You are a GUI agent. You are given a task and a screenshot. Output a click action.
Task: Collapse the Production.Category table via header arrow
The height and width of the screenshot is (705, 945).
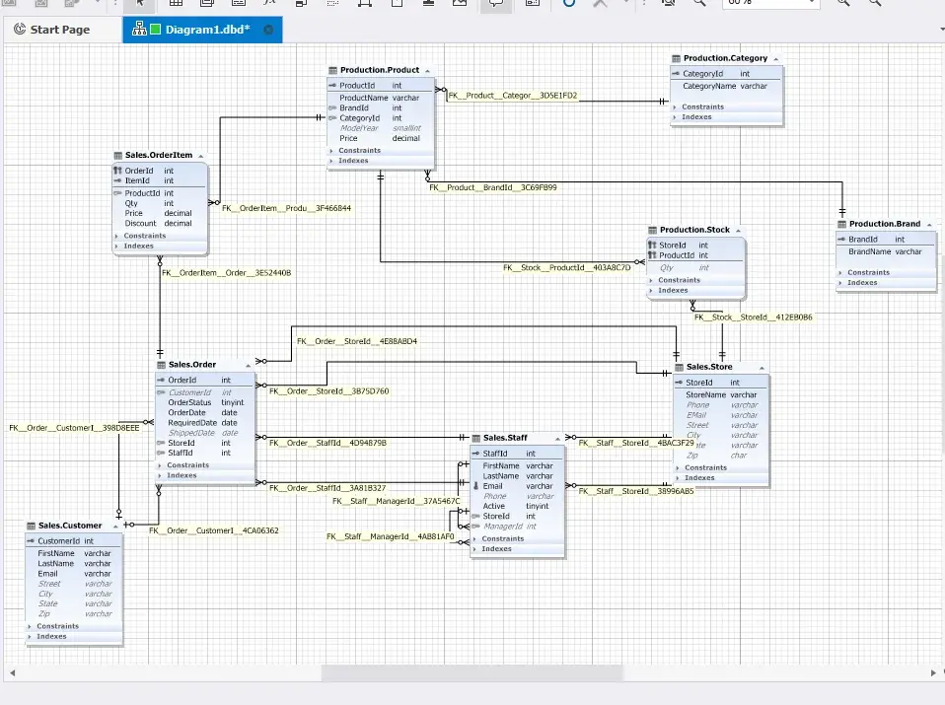point(775,59)
